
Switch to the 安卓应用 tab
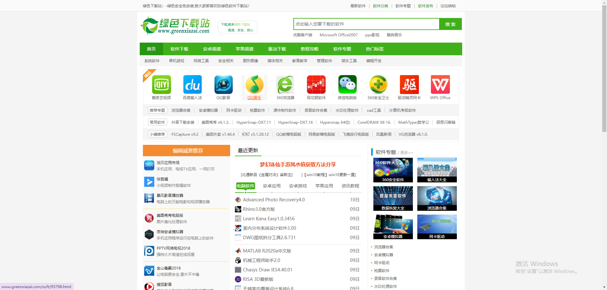272,186
